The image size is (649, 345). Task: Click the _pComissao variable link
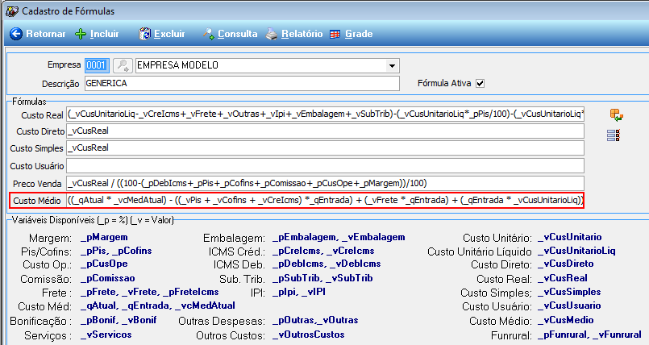(107, 278)
